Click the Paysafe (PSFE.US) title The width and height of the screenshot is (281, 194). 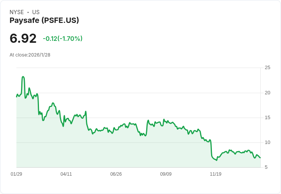(44, 21)
